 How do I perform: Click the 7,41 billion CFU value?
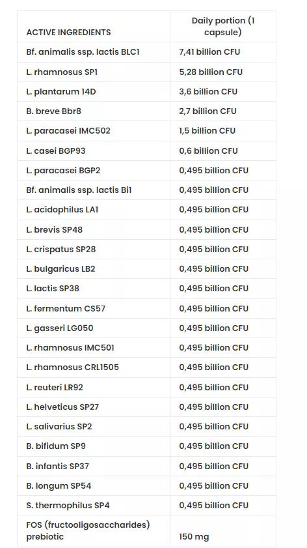pos(209,52)
